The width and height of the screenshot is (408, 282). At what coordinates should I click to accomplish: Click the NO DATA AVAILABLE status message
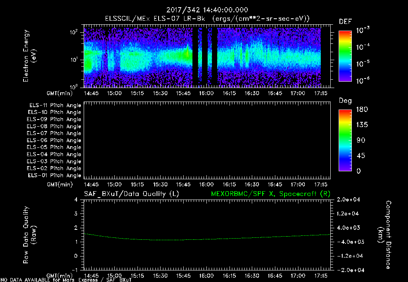(x=66, y=280)
